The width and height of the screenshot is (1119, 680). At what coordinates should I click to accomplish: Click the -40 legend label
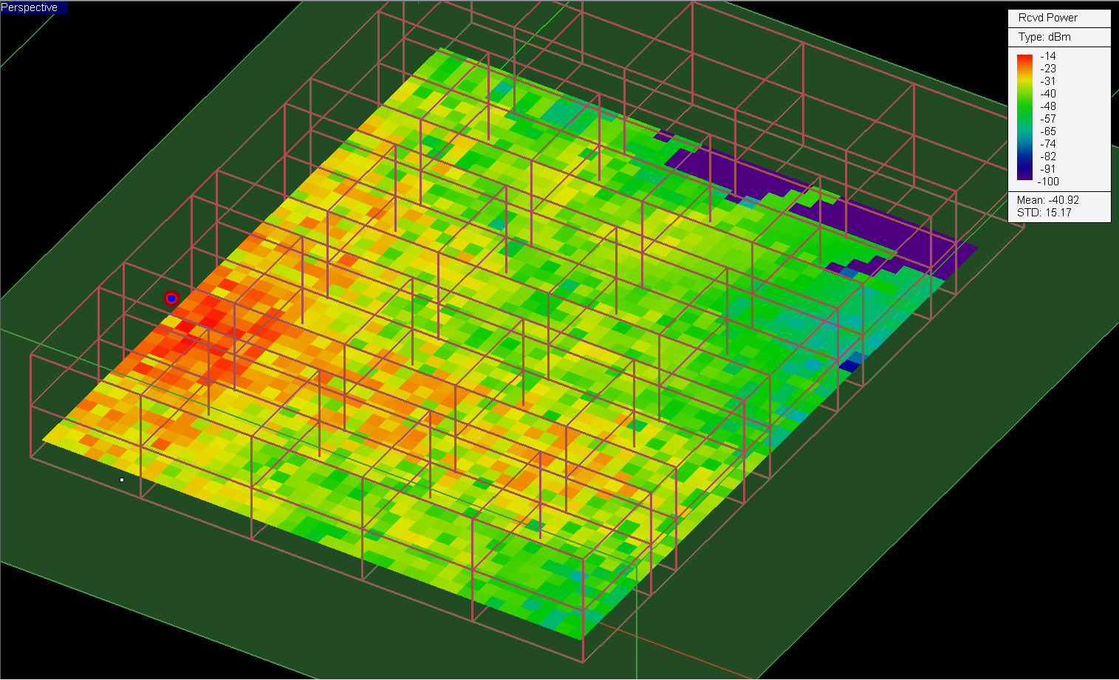1048,94
